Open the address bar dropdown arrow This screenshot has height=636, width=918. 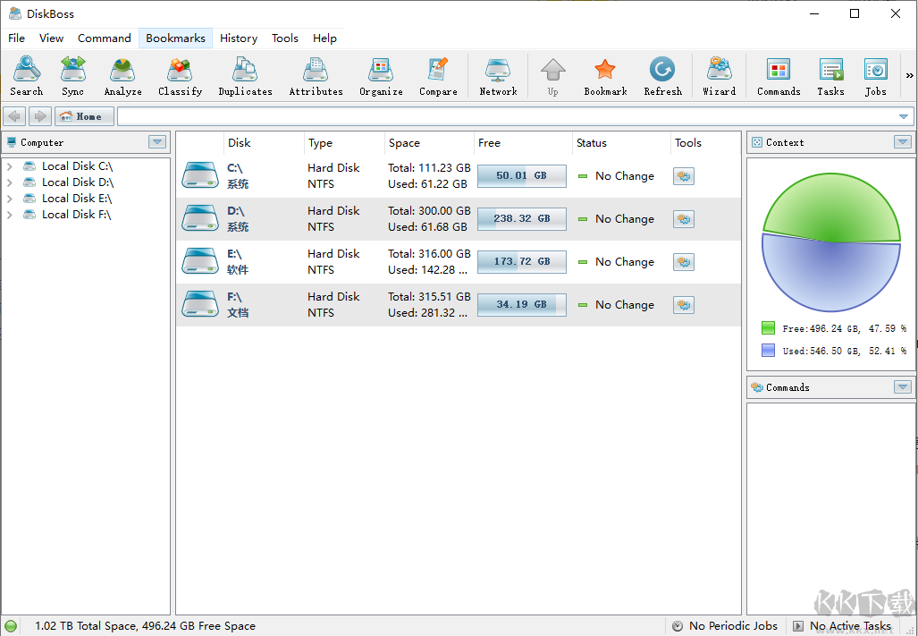(x=904, y=116)
